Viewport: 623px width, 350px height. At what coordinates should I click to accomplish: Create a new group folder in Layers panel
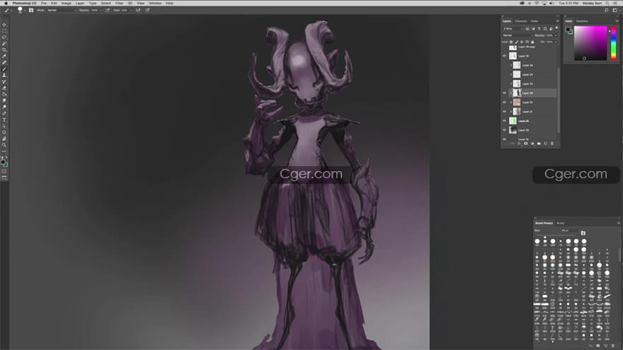539,144
